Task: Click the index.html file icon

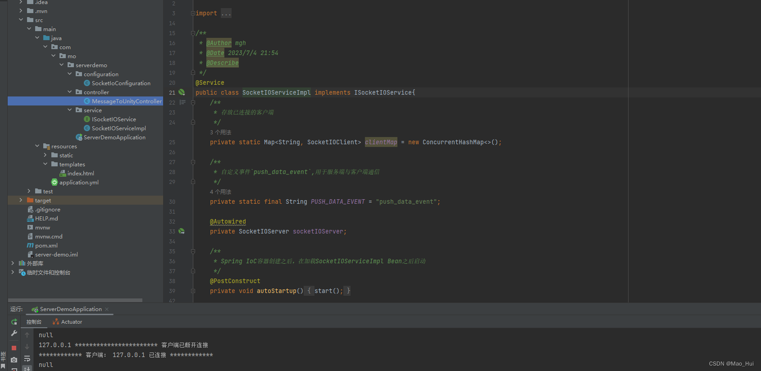Action: point(63,173)
